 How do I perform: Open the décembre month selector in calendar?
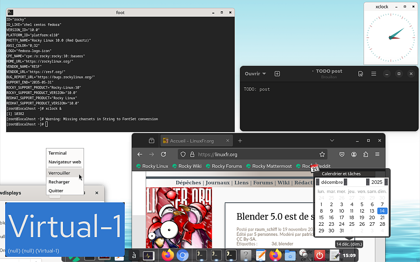(x=332, y=182)
